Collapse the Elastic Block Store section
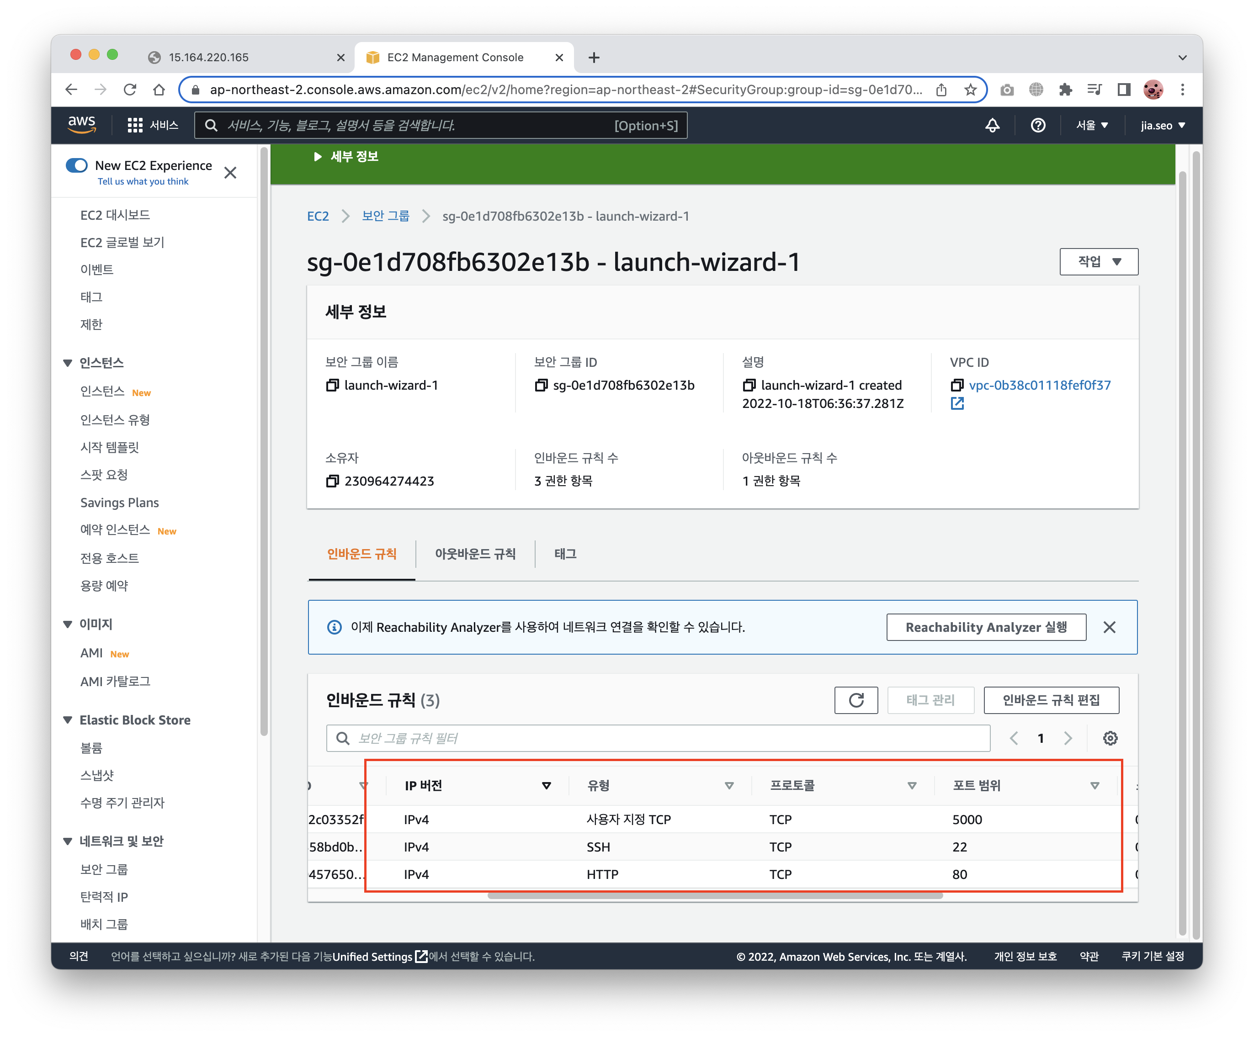 (68, 720)
